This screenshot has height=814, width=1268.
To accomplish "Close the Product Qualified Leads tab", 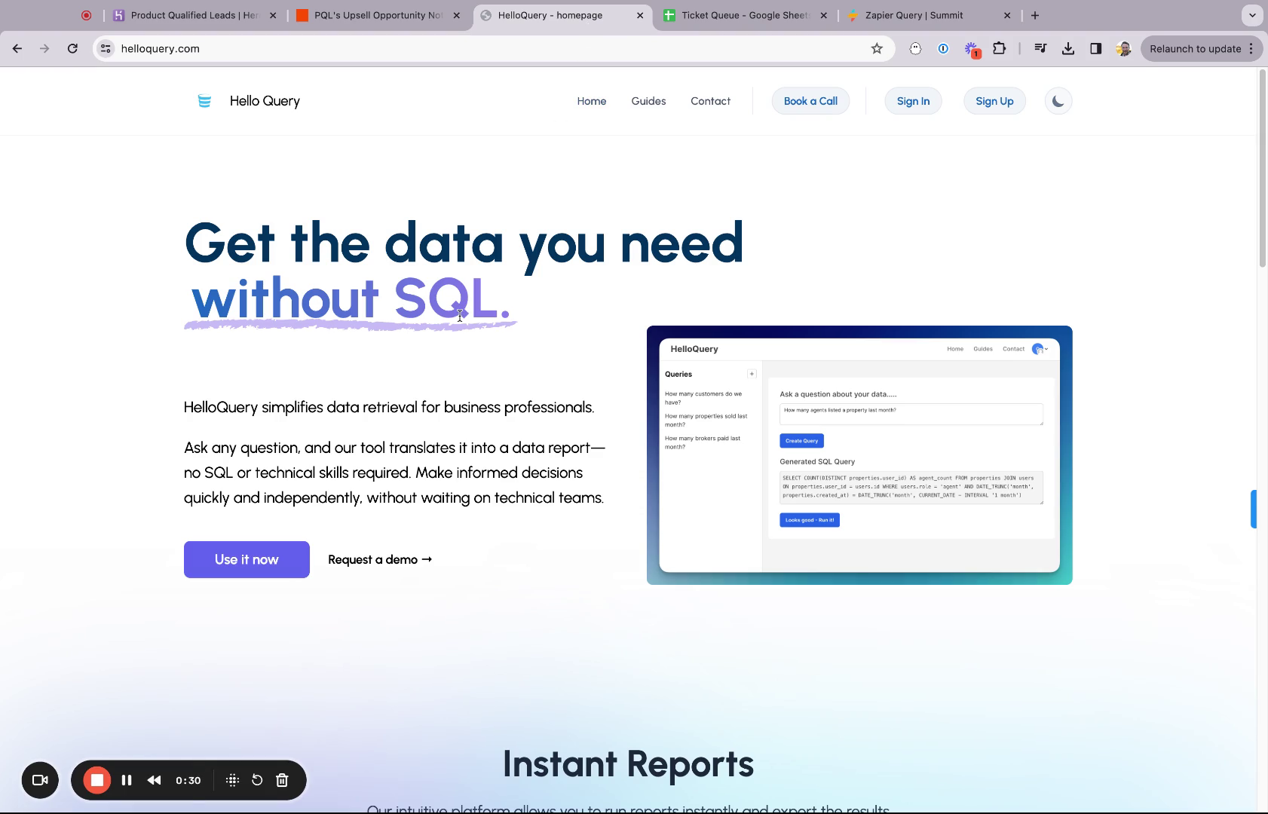I will [273, 15].
